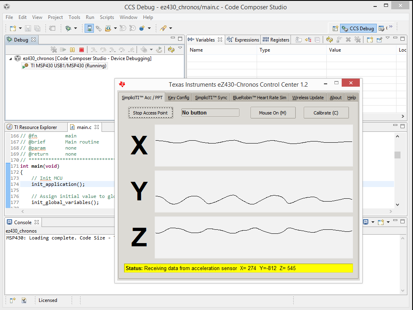Switch to the Expressions tab

pos(243,40)
